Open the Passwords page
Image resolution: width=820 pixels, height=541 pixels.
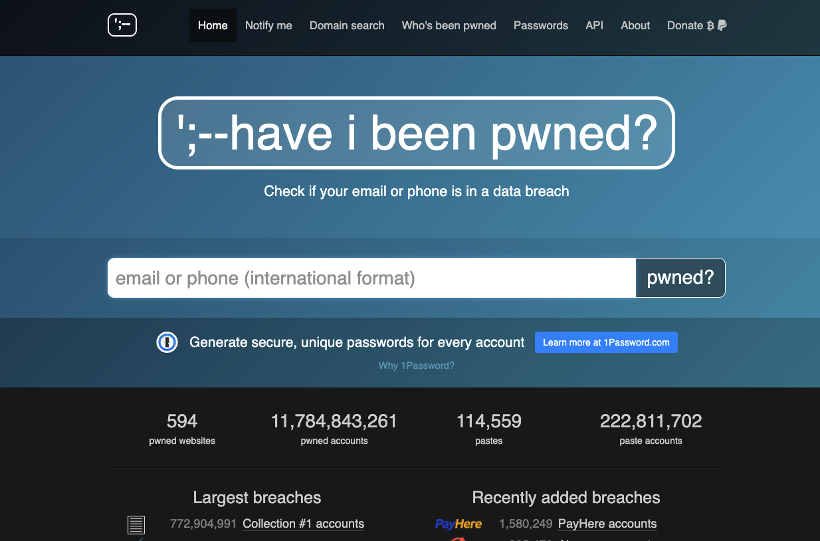[x=541, y=25]
